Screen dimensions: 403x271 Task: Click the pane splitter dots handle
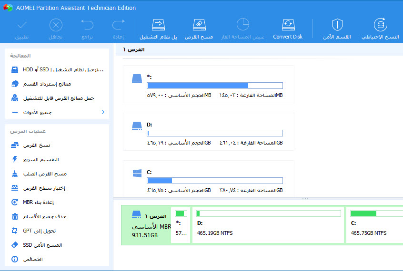[x=305, y=199]
